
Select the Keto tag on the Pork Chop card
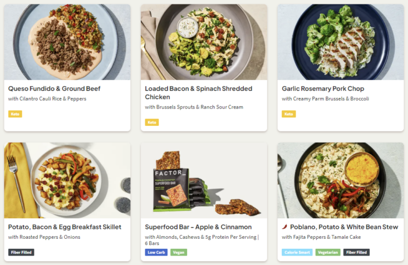click(x=288, y=114)
